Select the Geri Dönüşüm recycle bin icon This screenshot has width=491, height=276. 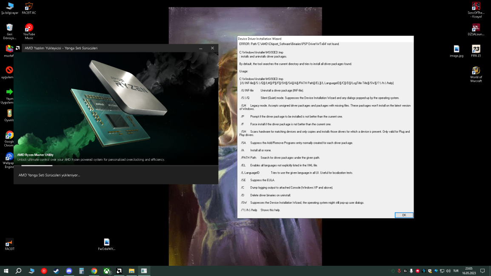tap(9, 31)
